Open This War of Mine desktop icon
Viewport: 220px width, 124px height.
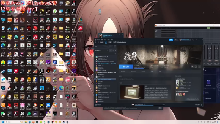click(x=42, y=38)
